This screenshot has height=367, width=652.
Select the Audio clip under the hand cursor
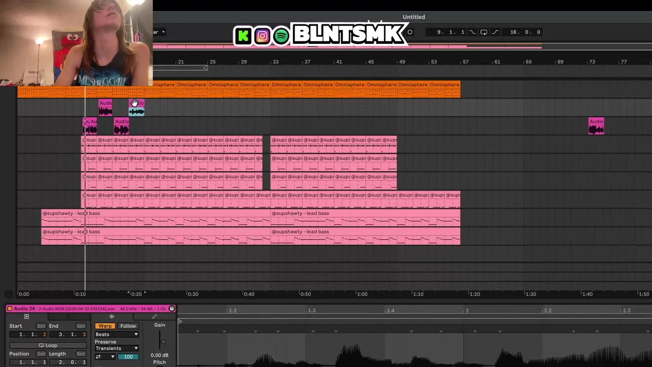tap(137, 108)
